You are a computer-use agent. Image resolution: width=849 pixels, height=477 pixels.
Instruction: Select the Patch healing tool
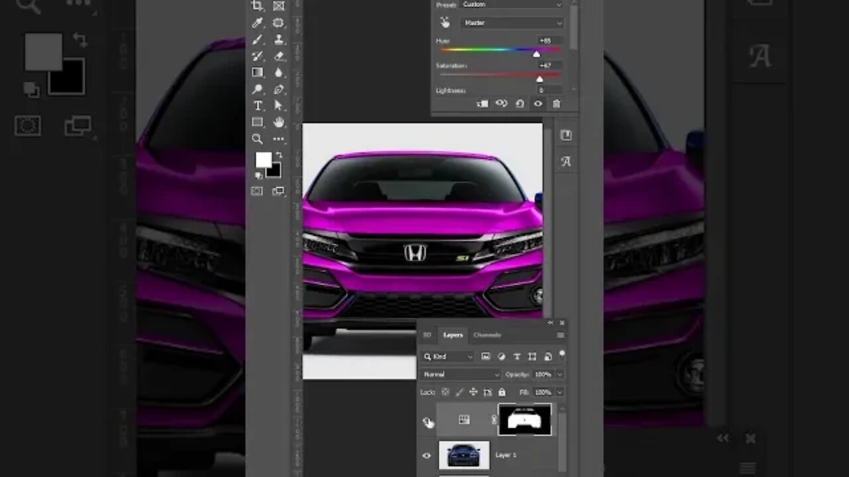[279, 23]
